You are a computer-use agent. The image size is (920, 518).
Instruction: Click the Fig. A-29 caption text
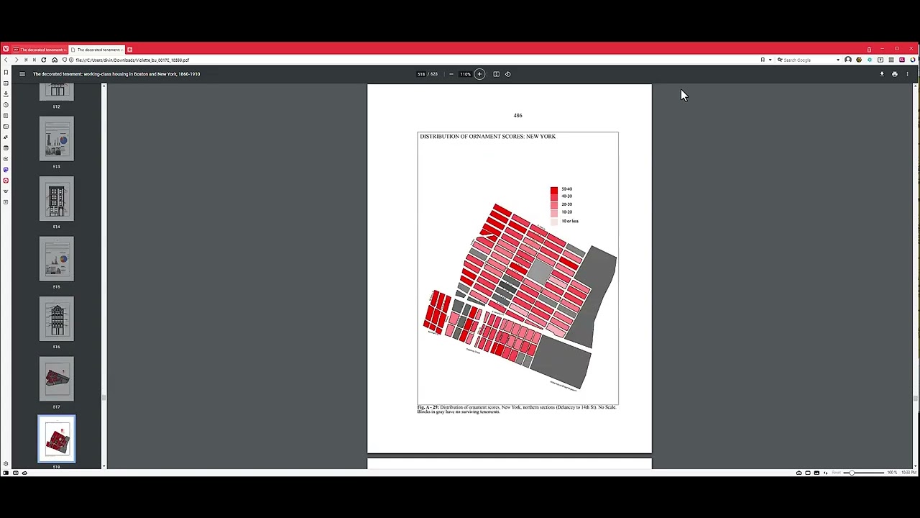click(x=516, y=409)
